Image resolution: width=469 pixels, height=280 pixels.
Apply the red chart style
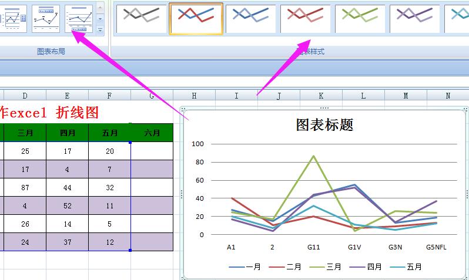pos(306,19)
